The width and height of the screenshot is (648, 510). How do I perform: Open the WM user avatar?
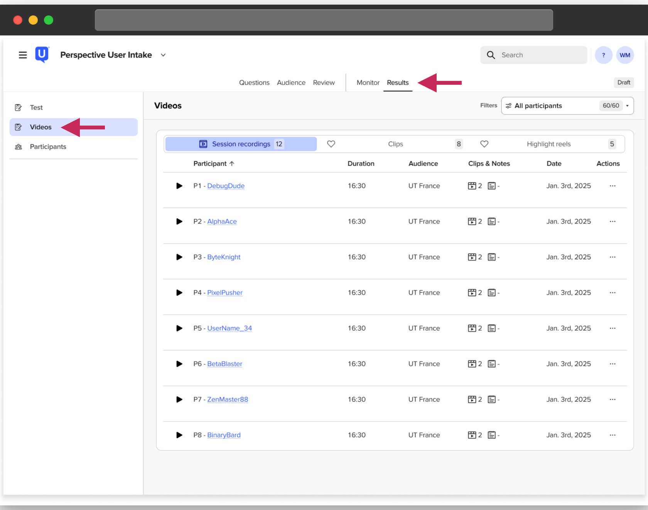pos(625,55)
